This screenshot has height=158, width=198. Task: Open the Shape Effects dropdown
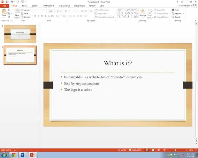[161, 17]
